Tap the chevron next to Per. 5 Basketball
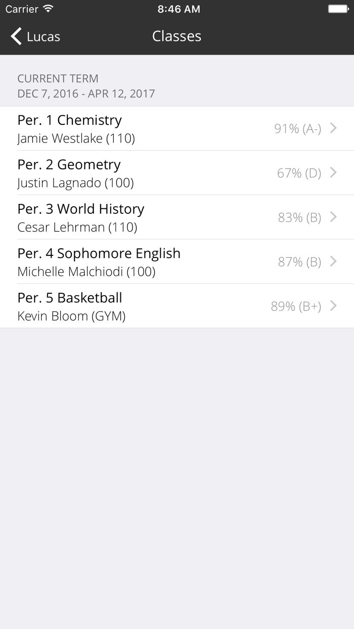 (x=333, y=306)
